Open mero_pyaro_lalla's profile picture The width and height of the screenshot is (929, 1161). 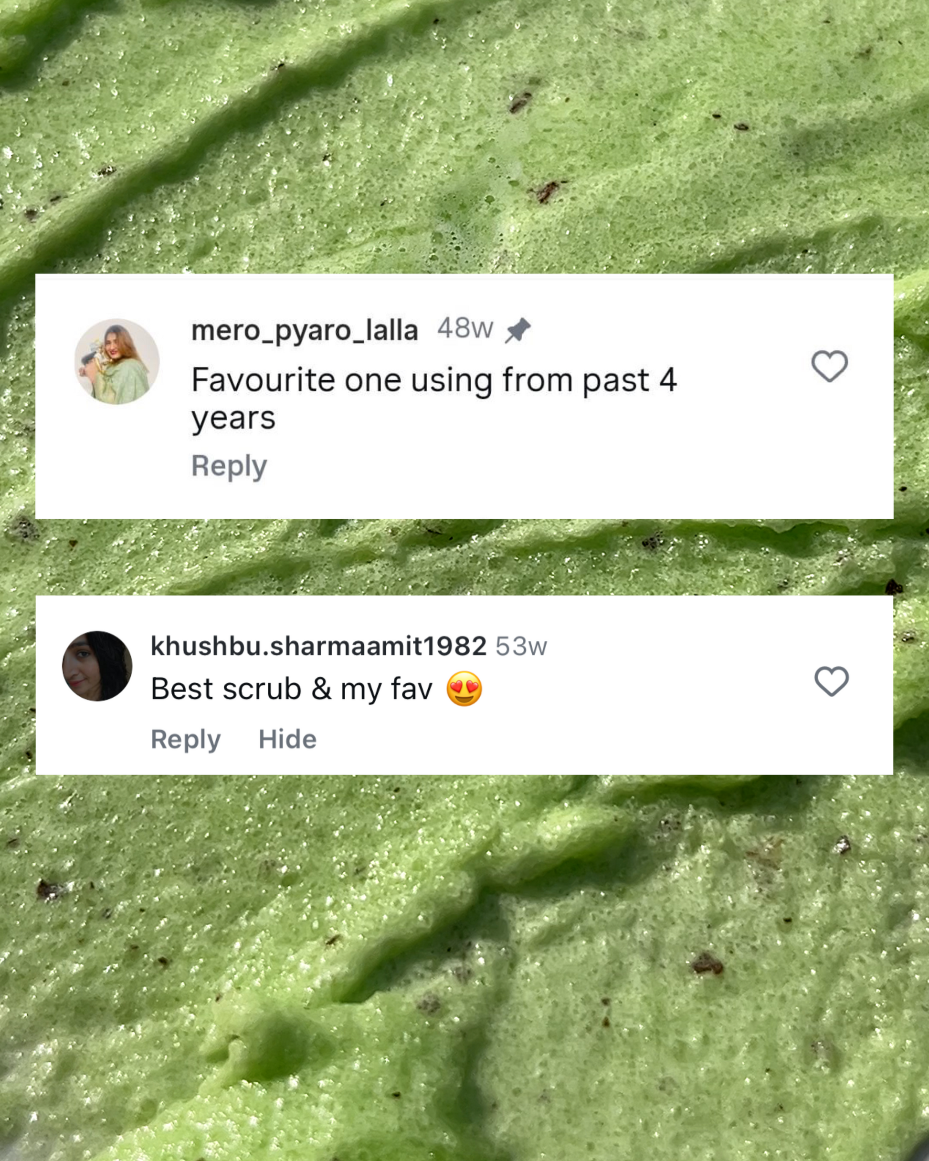(117, 361)
